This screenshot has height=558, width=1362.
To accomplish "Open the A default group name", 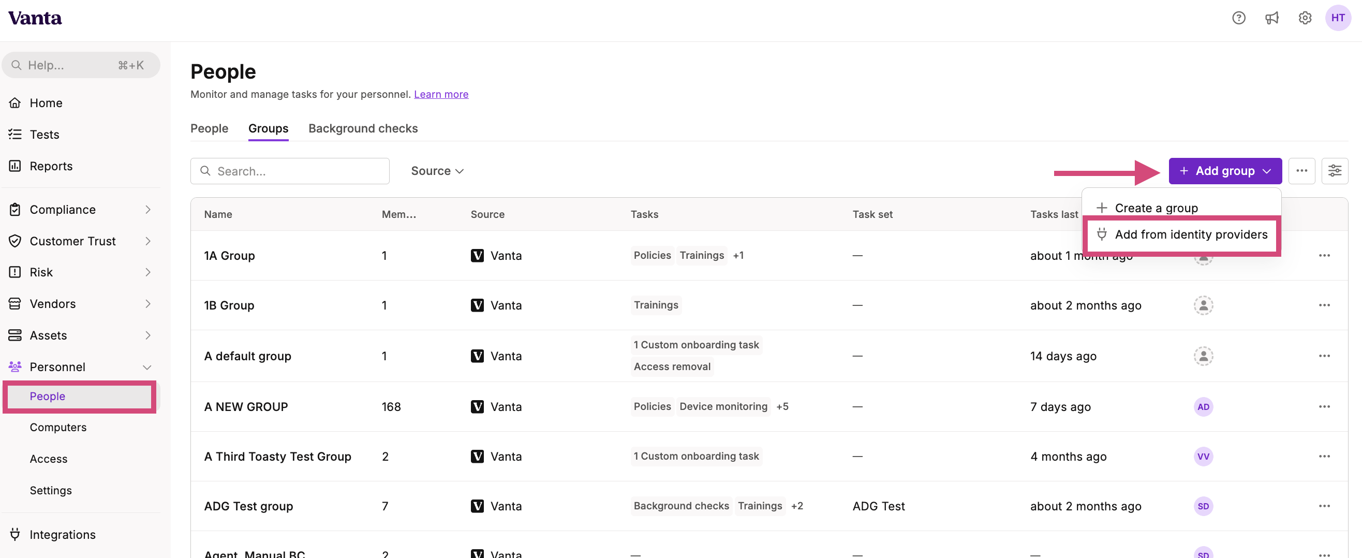I will tap(247, 356).
